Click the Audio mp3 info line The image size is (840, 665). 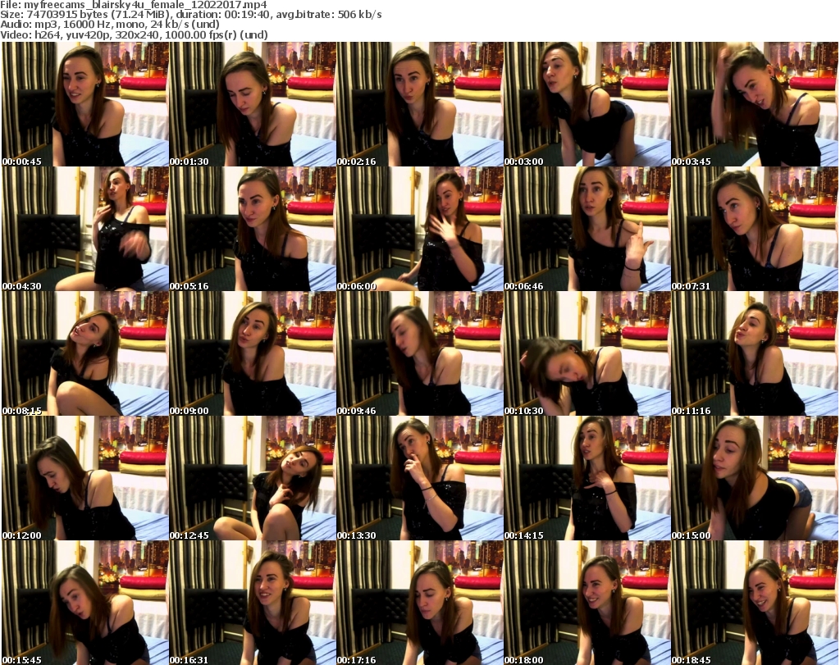pos(110,25)
